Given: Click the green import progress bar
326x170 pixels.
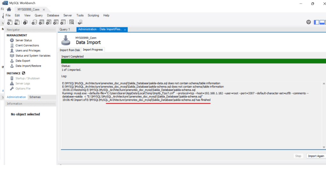Looking at the screenshot, I should click(x=193, y=61).
